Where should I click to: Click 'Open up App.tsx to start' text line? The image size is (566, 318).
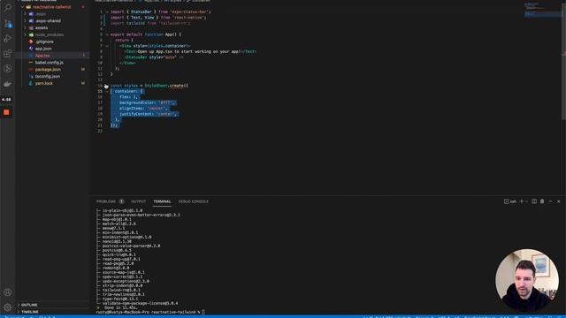tap(190, 51)
